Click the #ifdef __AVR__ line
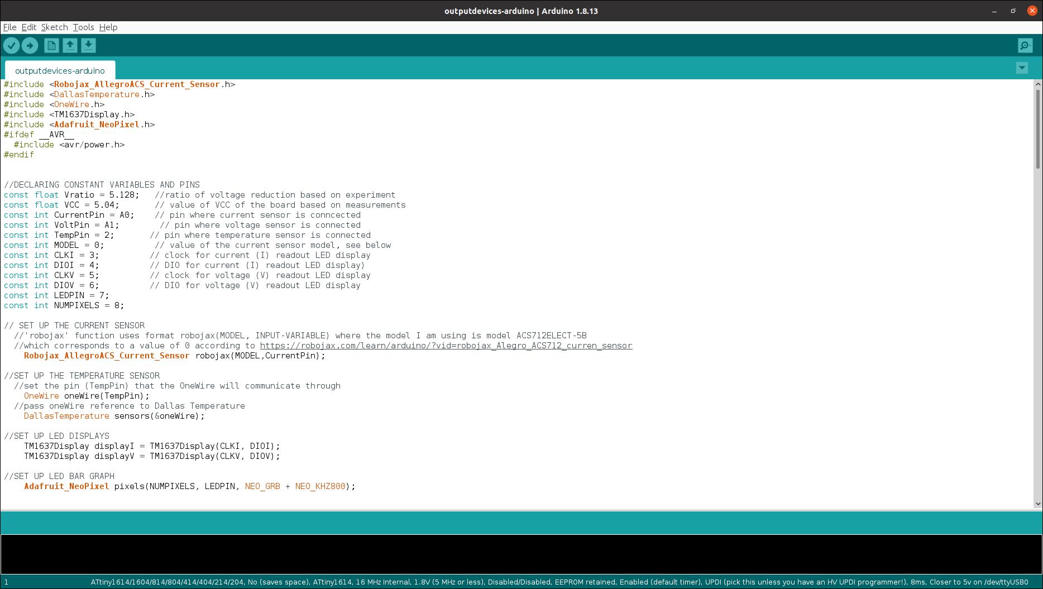 [x=39, y=135]
